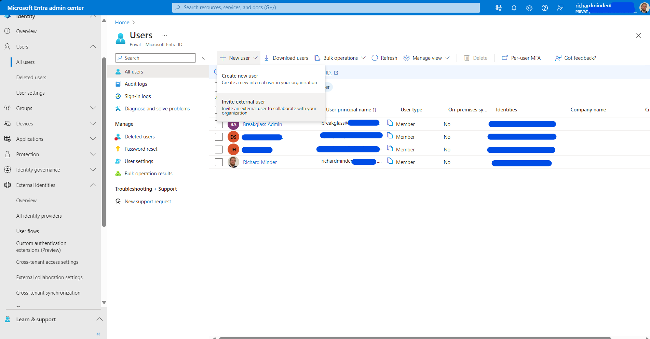Expand the Groups section
Image resolution: width=650 pixels, height=339 pixels.
click(x=93, y=108)
